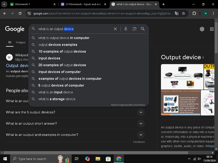Go to Google homepage via logo
Screen dimensions: 218x163
[15, 29]
